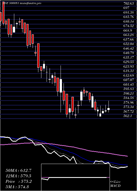Click the 674.52 price axis label
137x191 pixels.
(x=129, y=26)
